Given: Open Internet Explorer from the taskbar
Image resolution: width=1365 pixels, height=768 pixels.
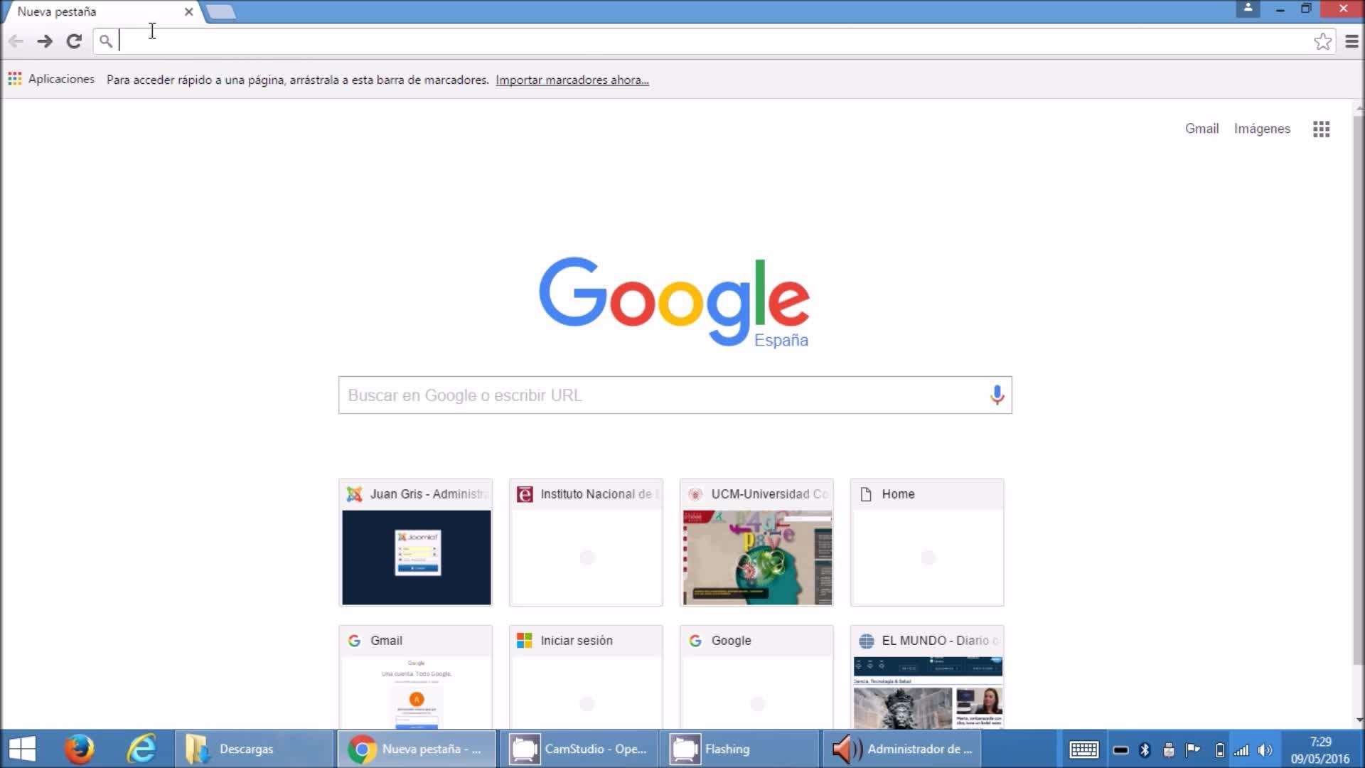Looking at the screenshot, I should pos(141,749).
